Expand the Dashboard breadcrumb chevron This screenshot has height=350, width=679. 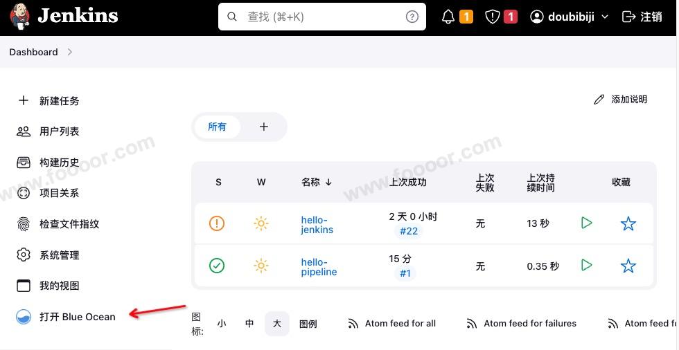click(70, 52)
